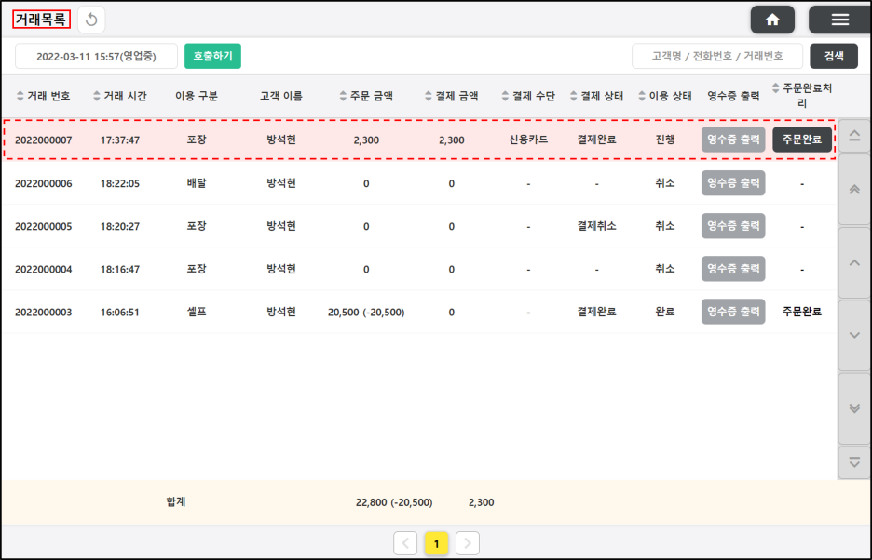Click time 16:06:51 cell
872x560 pixels.
pos(120,313)
